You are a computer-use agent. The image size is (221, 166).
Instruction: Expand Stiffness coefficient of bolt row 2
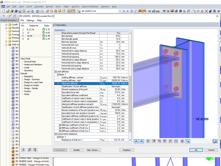(x=60, y=128)
